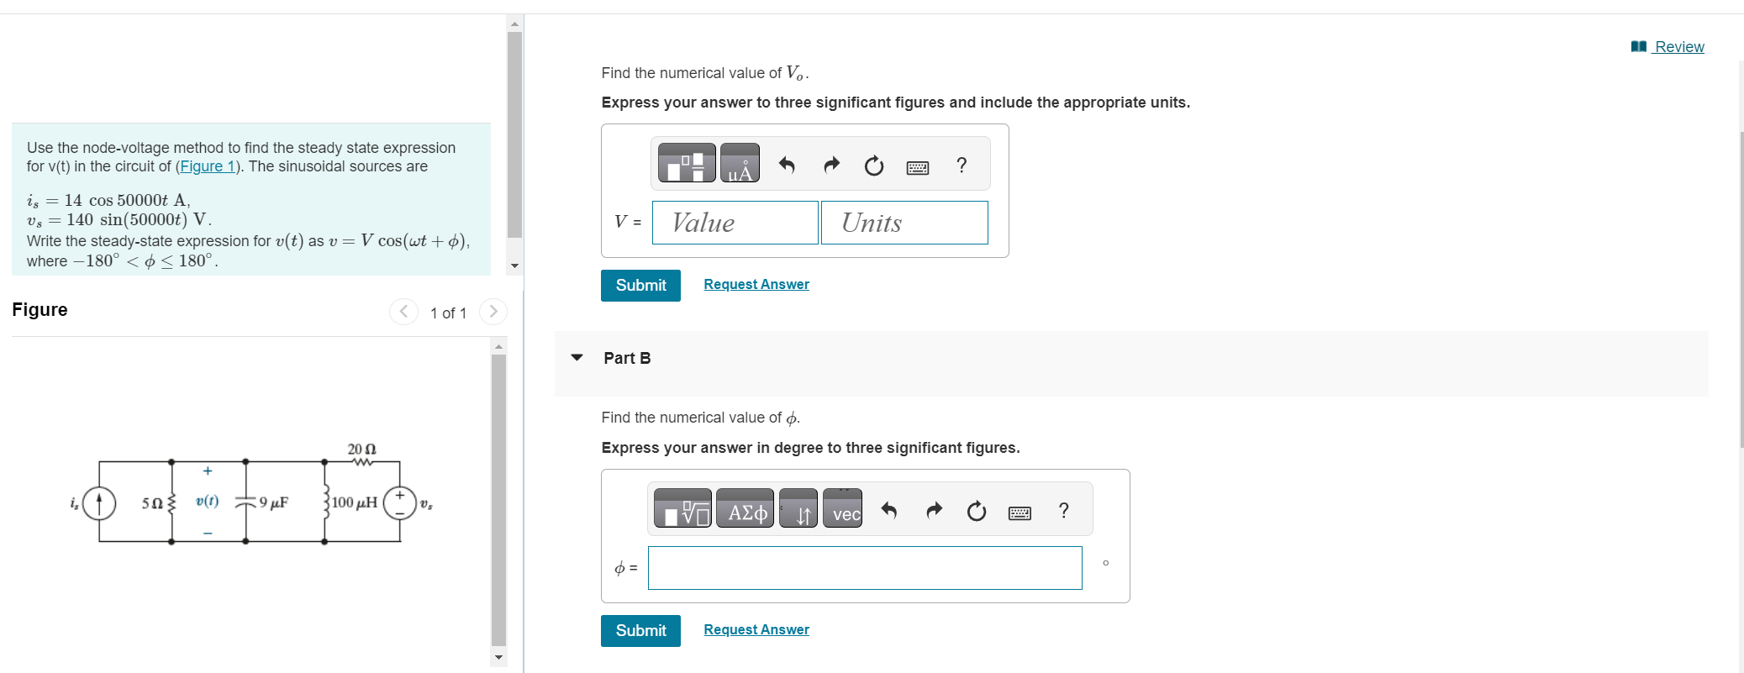Image resolution: width=1744 pixels, height=673 pixels.
Task: Open the keyboard shortcuts icon in Part A
Action: point(918,167)
